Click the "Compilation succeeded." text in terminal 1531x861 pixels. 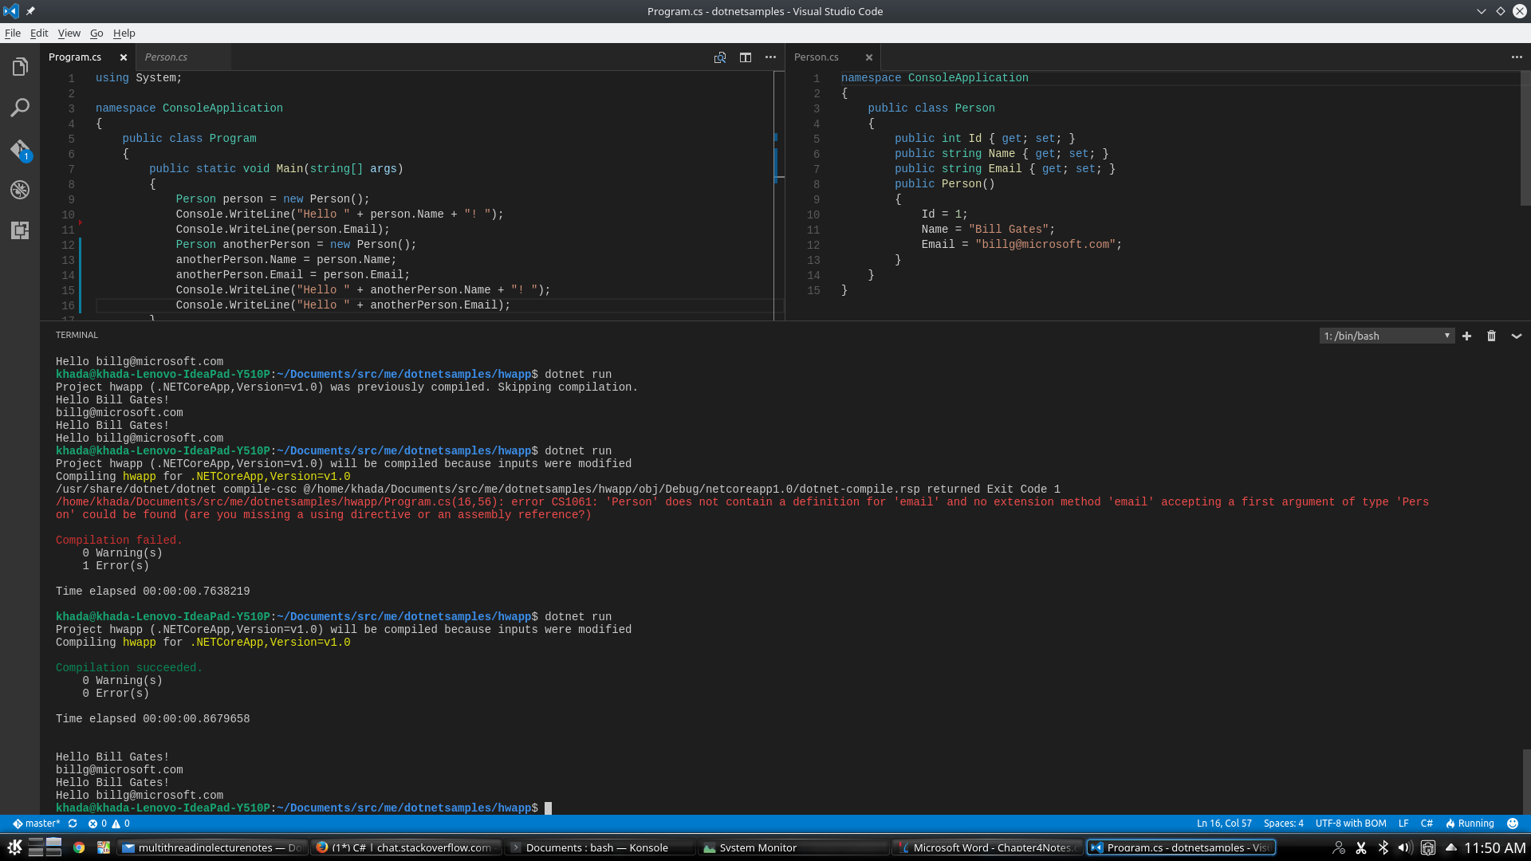click(128, 667)
